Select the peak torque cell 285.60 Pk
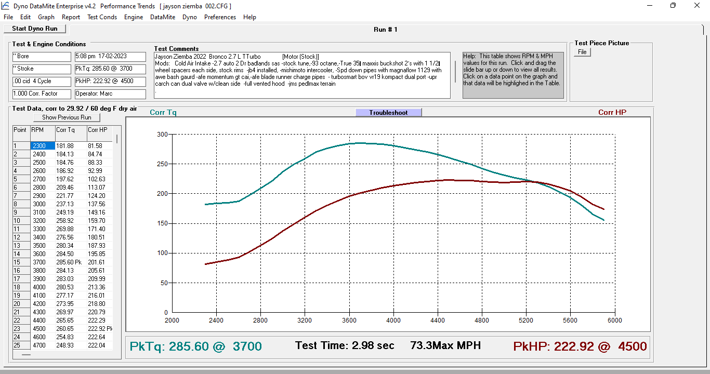Screen dimensions: 710x374 (x=70, y=262)
